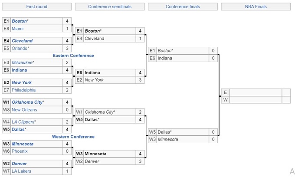Click Orlando in the first round
The image size is (295, 177).
[20, 48]
